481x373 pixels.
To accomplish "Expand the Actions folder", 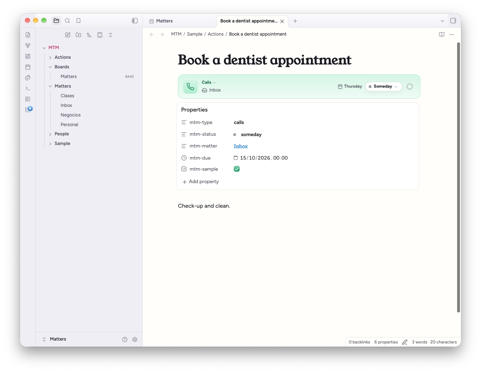I will (x=50, y=57).
